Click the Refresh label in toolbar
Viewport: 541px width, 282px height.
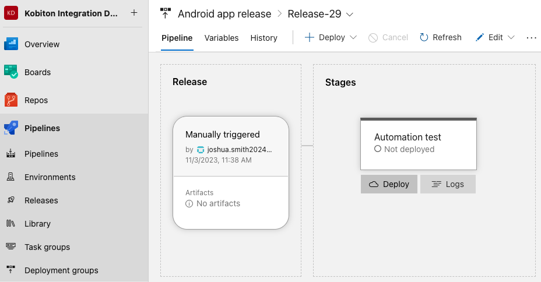(x=447, y=37)
